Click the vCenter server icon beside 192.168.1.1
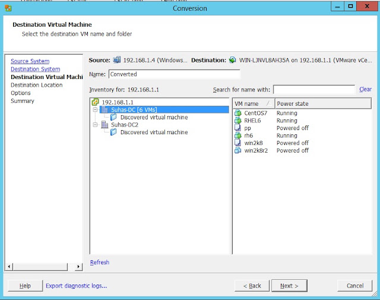380x300 pixels. (x=96, y=102)
